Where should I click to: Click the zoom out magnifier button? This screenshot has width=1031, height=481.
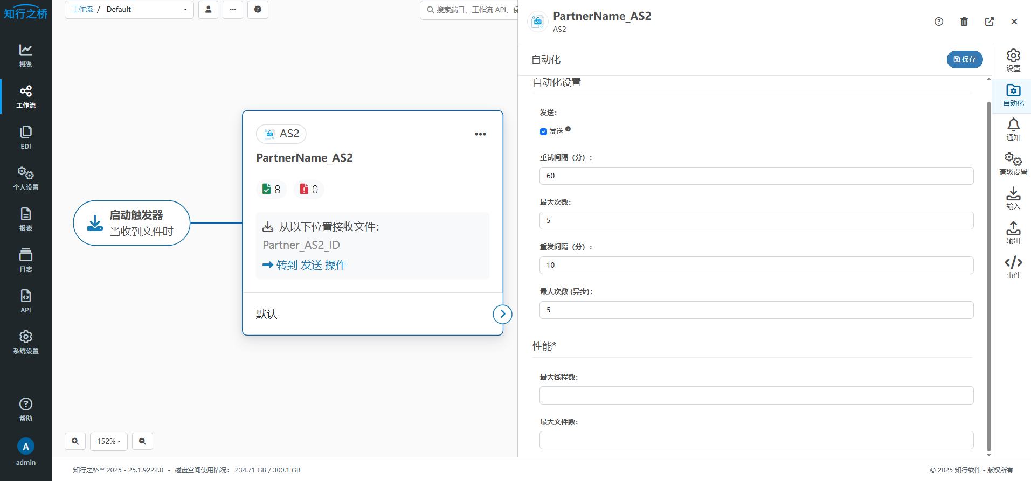point(142,441)
